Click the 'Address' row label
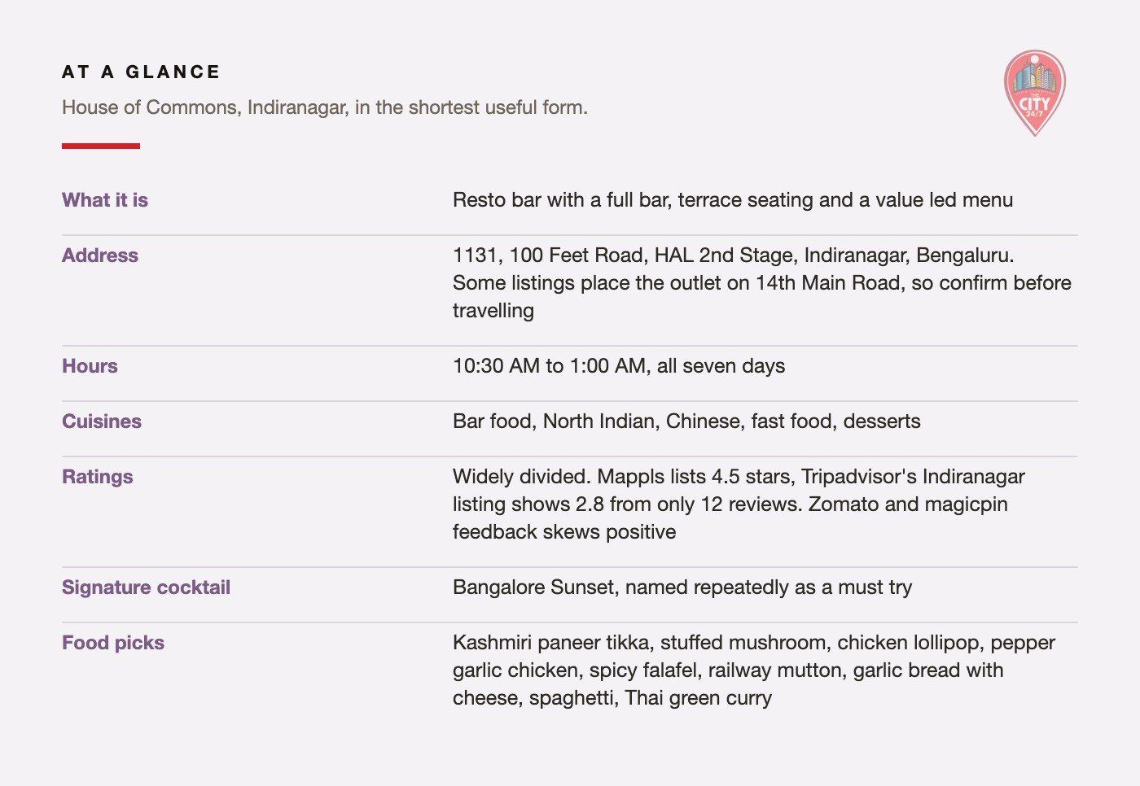The width and height of the screenshot is (1140, 786). pos(100,255)
